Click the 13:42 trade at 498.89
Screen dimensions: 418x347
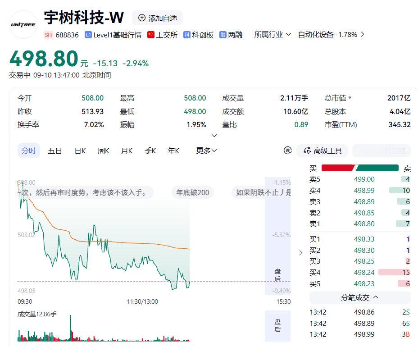(360, 323)
